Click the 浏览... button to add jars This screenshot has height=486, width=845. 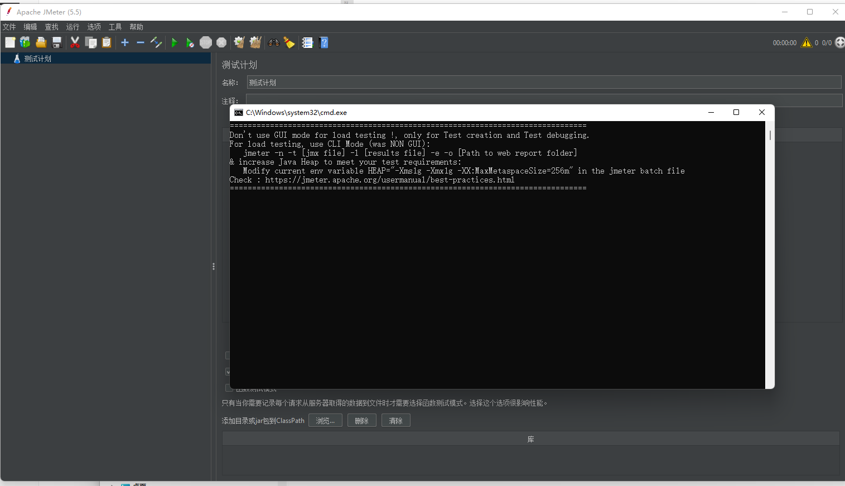(x=325, y=420)
